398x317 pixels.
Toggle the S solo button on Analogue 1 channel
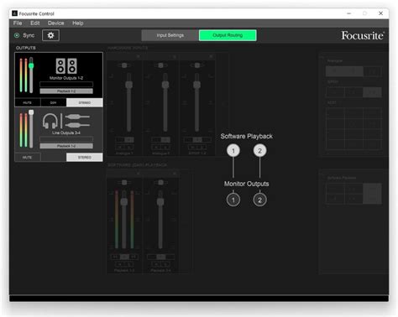click(129, 148)
